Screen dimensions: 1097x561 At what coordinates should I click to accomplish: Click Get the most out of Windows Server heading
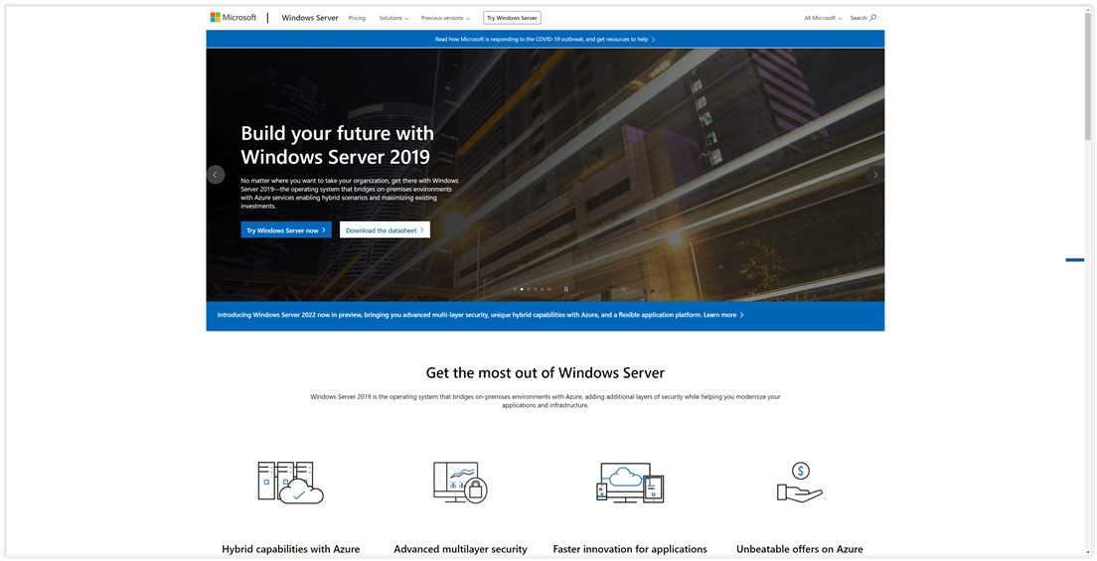[x=545, y=372]
